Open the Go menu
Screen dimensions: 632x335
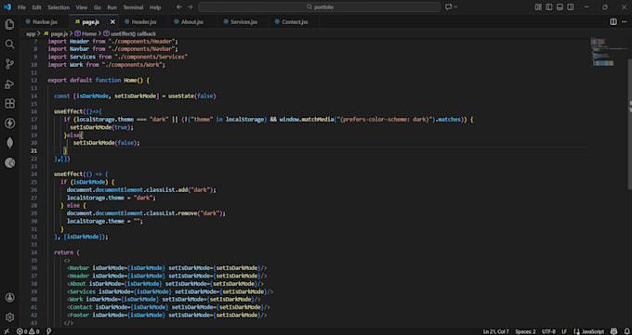click(98, 7)
